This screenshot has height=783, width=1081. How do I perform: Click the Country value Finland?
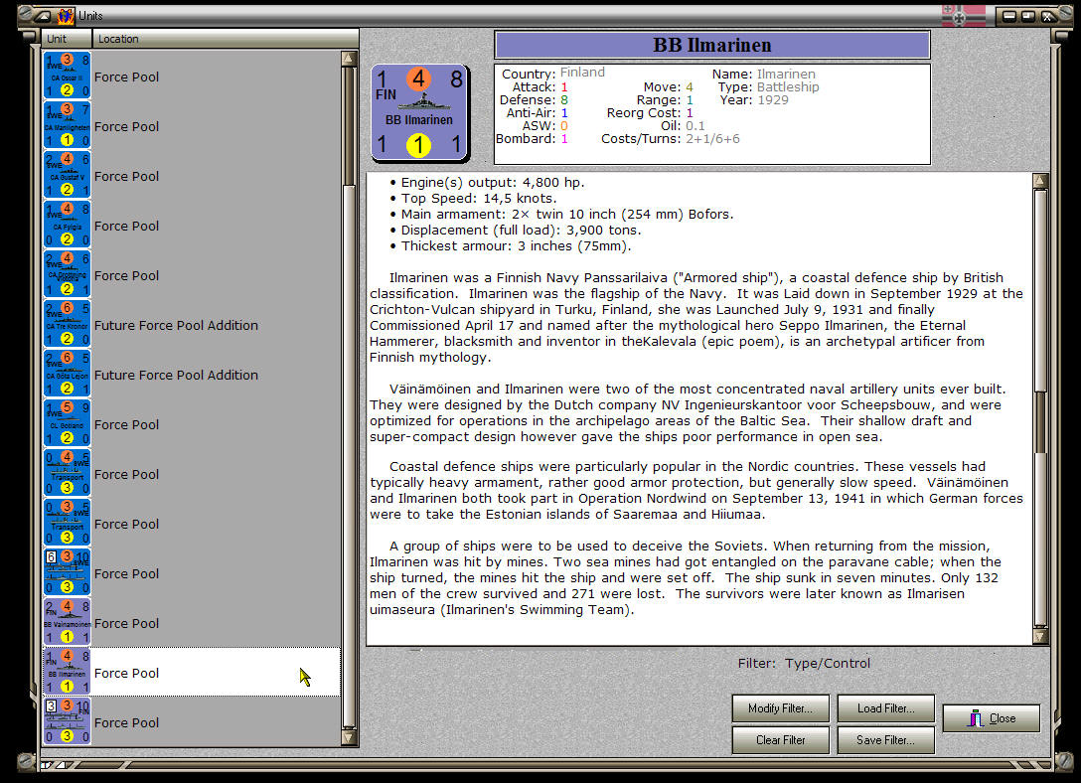click(x=582, y=73)
